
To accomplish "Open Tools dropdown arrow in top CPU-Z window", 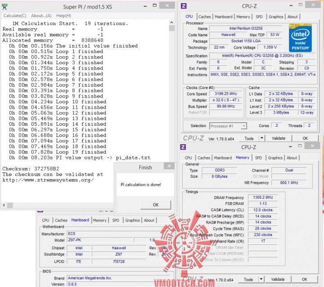I will (262, 138).
